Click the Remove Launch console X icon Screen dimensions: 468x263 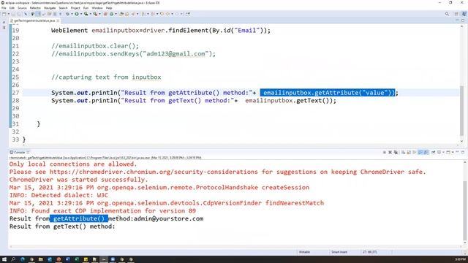(390, 153)
